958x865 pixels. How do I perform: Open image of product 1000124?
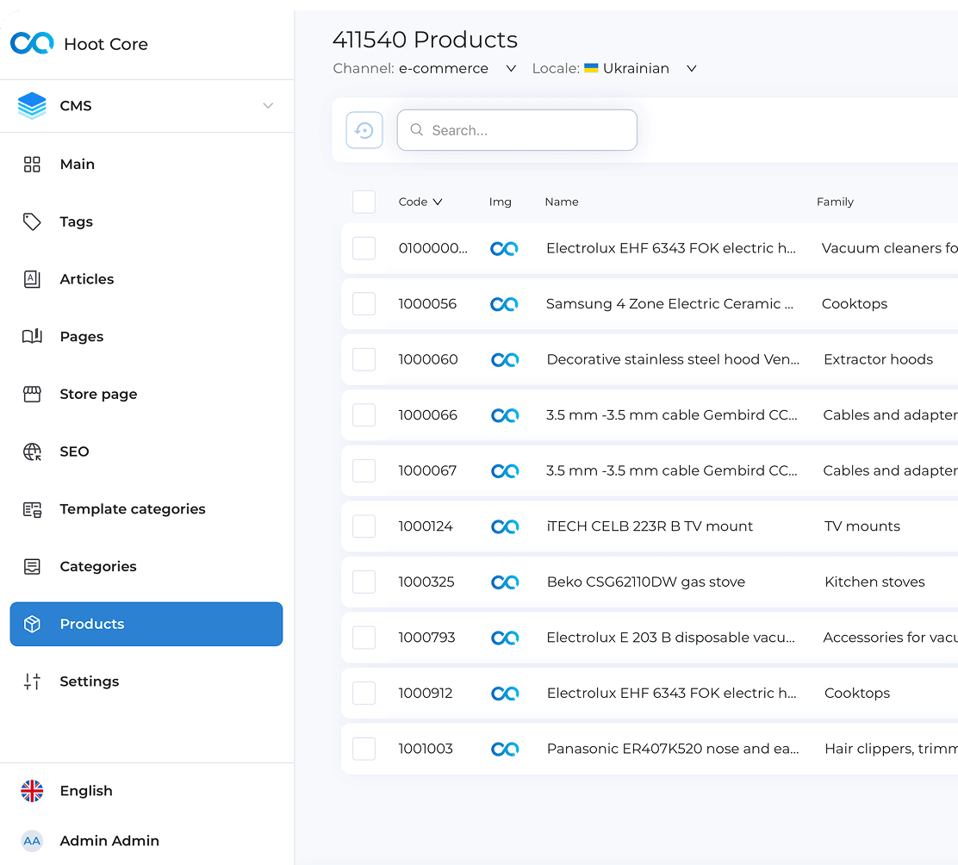pos(505,526)
